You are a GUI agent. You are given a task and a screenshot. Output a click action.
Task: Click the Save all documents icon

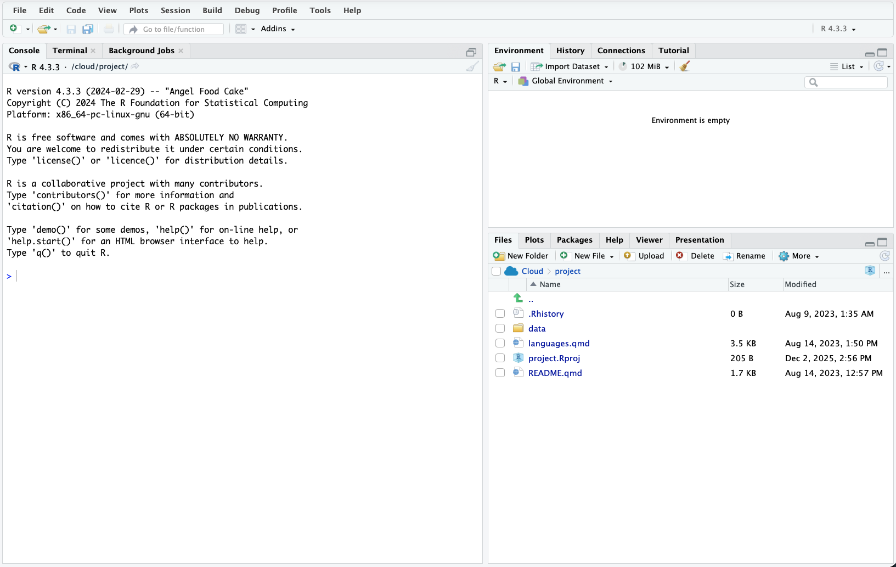pyautogui.click(x=88, y=29)
